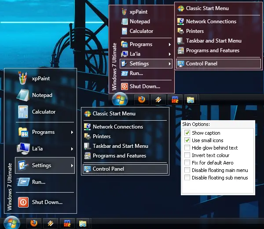
Task: Click the Start orb on the upper taskbar
Action: pos(120,99)
